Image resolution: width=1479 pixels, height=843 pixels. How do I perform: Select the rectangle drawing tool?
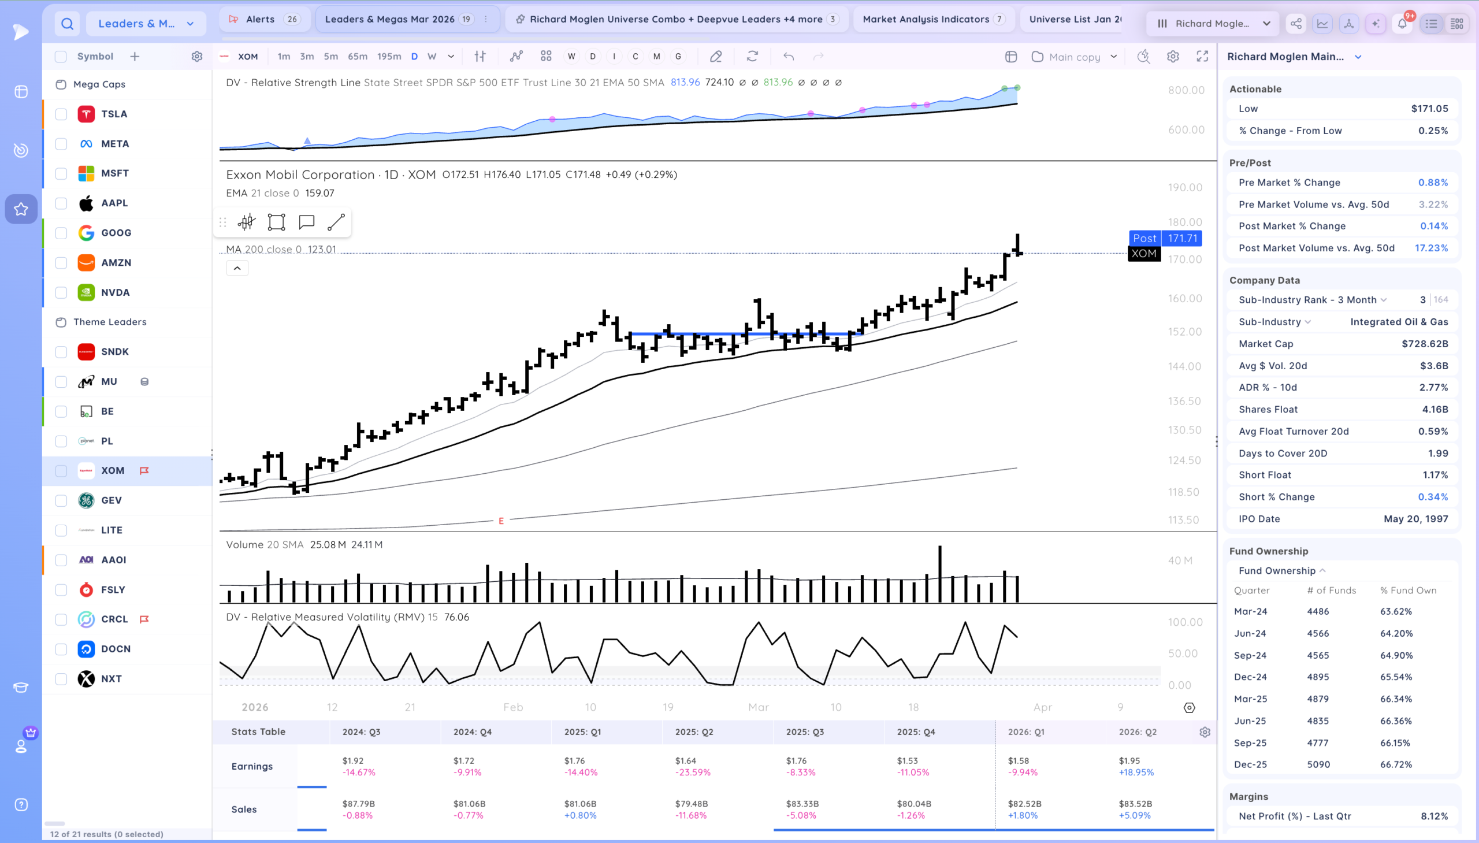[277, 222]
